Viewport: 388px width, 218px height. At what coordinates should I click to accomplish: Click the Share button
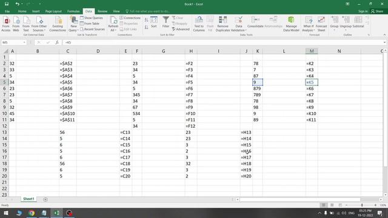pyautogui.click(x=377, y=11)
